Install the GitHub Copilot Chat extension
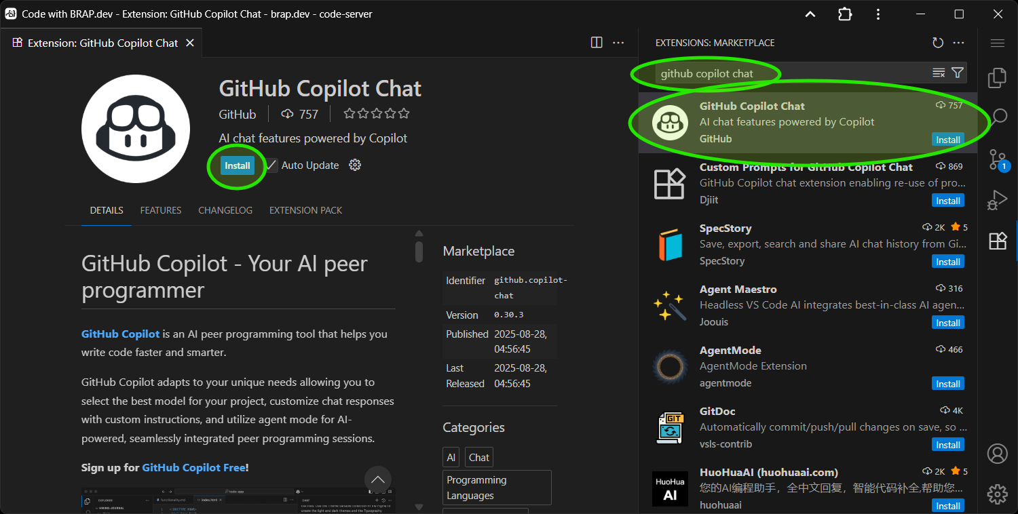Screen dimensions: 1018x514 pos(237,165)
